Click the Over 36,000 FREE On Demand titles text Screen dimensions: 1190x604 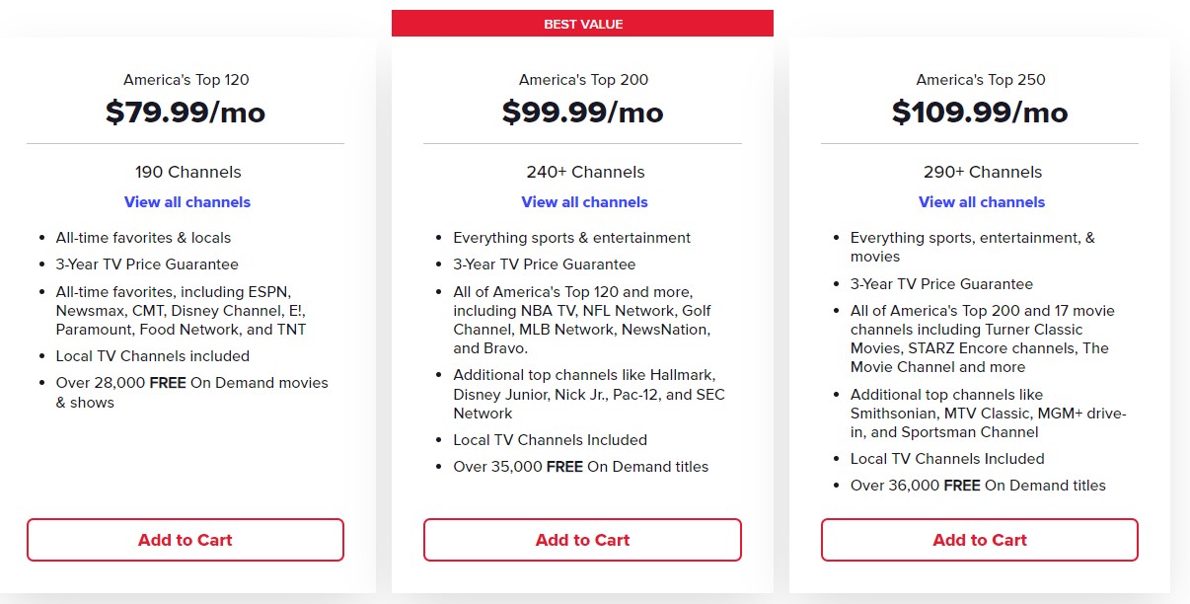pyautogui.click(x=978, y=486)
